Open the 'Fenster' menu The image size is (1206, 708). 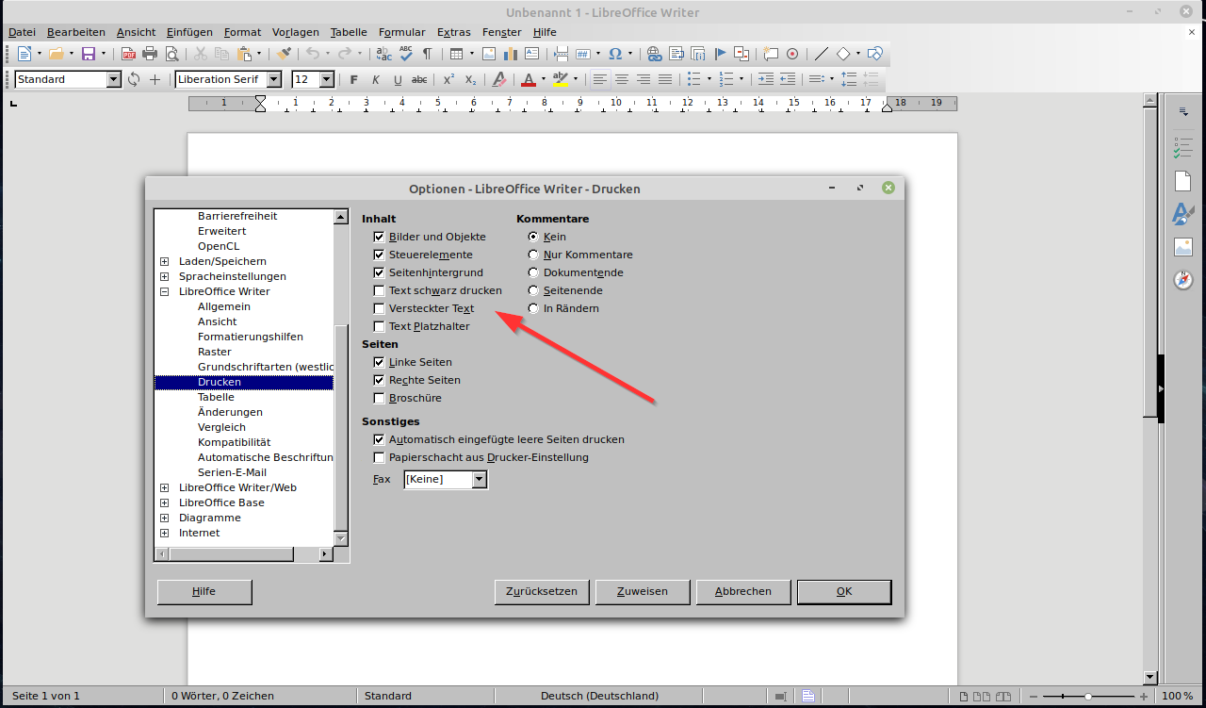click(501, 32)
